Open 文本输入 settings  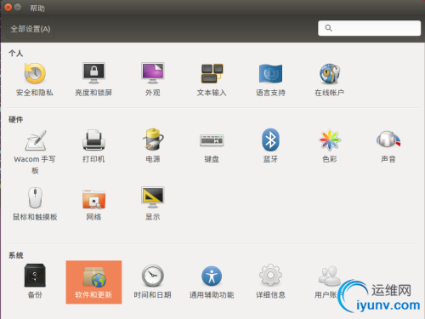(212, 79)
